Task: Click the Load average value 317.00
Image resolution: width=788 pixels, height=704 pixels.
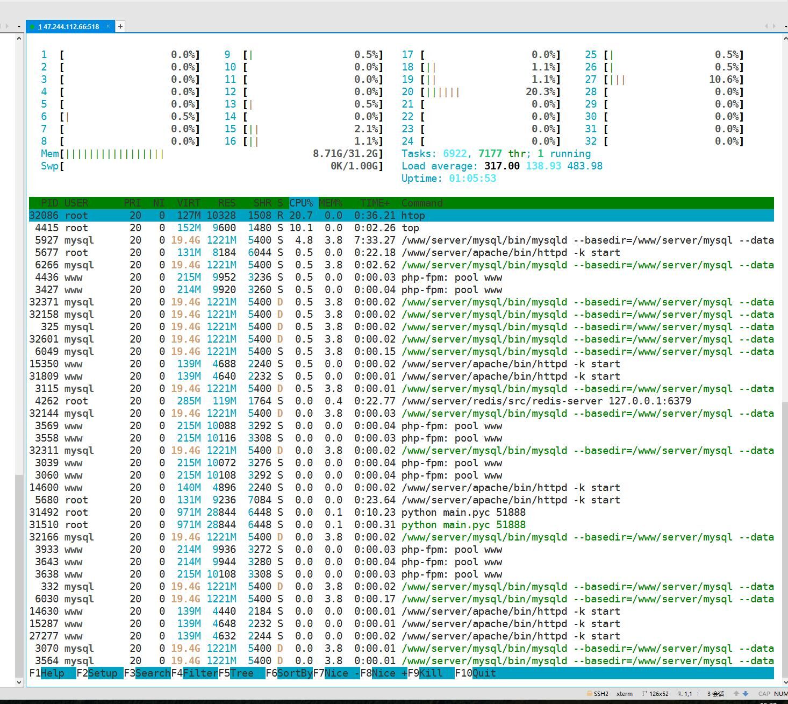Action: (x=502, y=166)
